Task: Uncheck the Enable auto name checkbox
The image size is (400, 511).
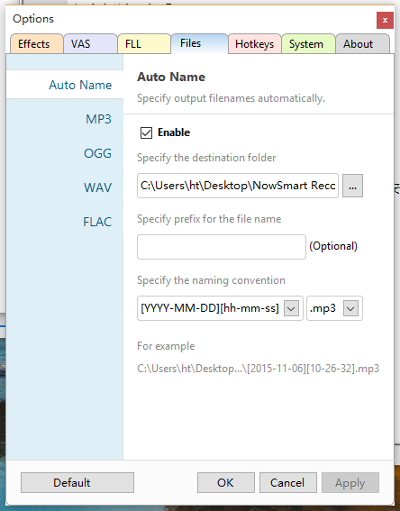Action: coord(146,132)
